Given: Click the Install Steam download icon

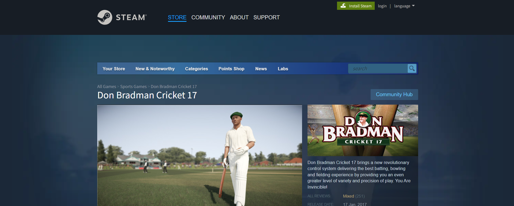Looking at the screenshot, I should click(343, 6).
